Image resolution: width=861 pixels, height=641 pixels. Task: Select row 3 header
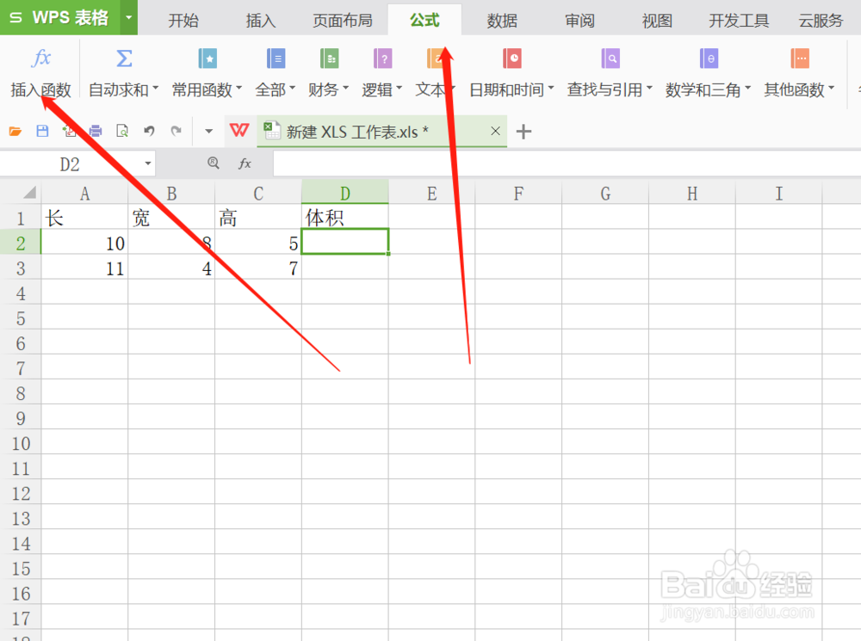[x=21, y=268]
